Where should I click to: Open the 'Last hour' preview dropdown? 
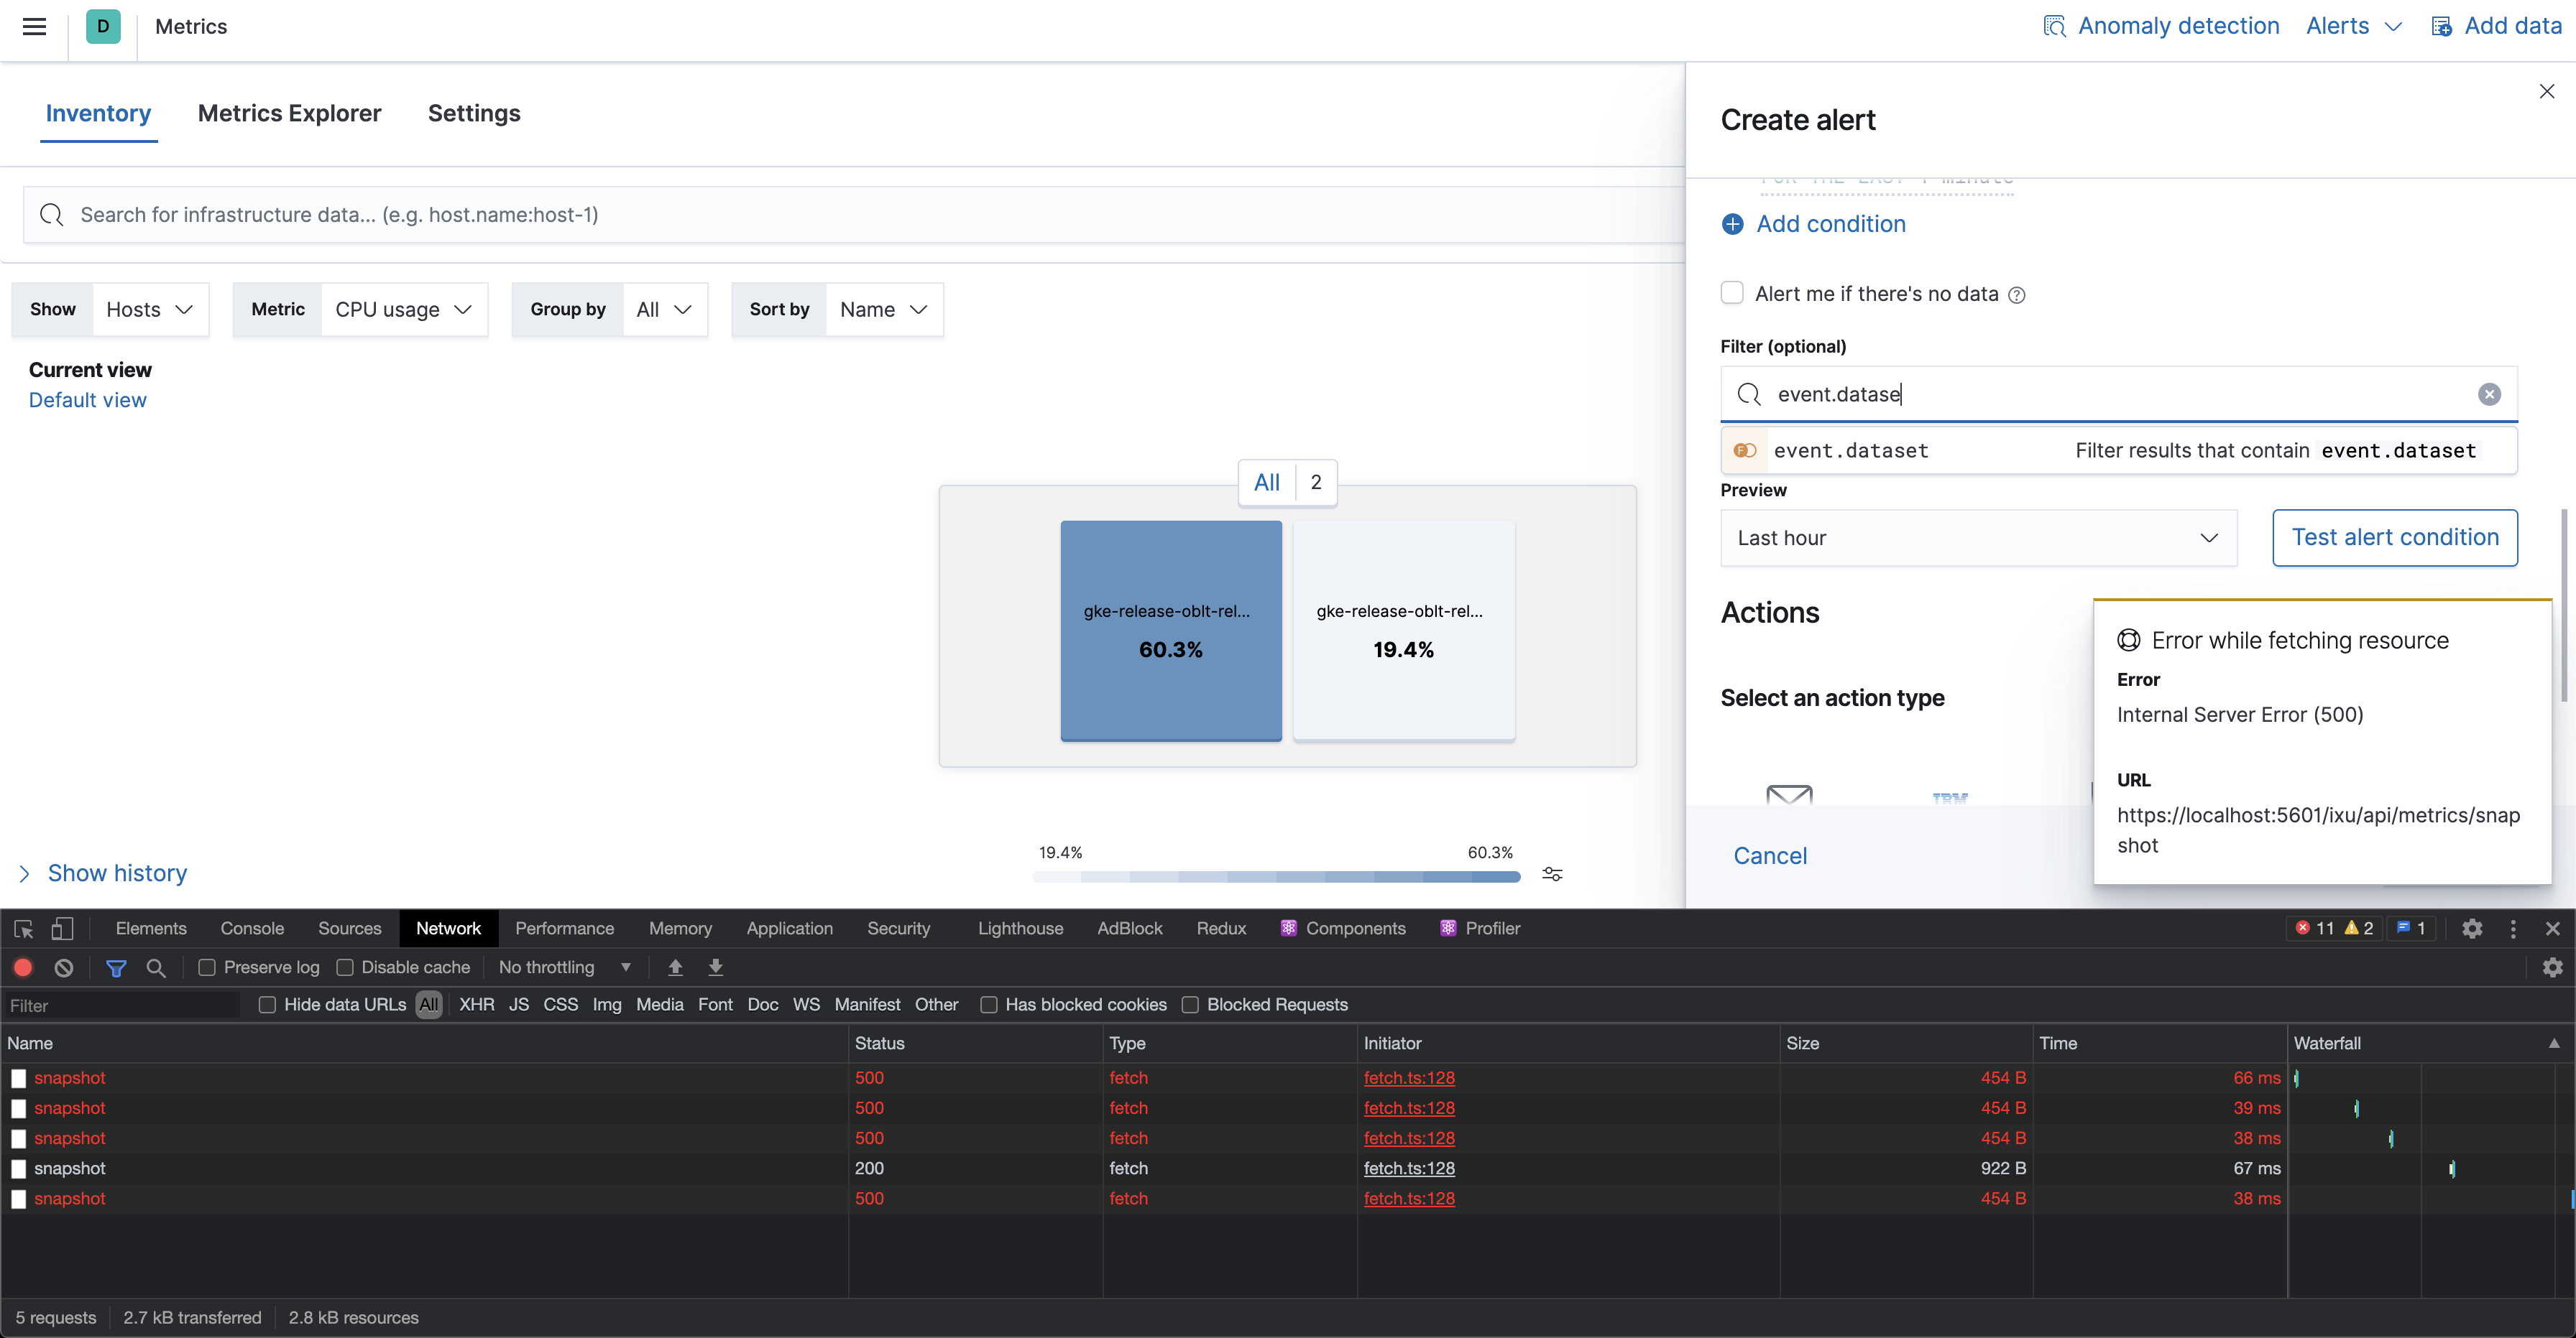(x=1978, y=538)
